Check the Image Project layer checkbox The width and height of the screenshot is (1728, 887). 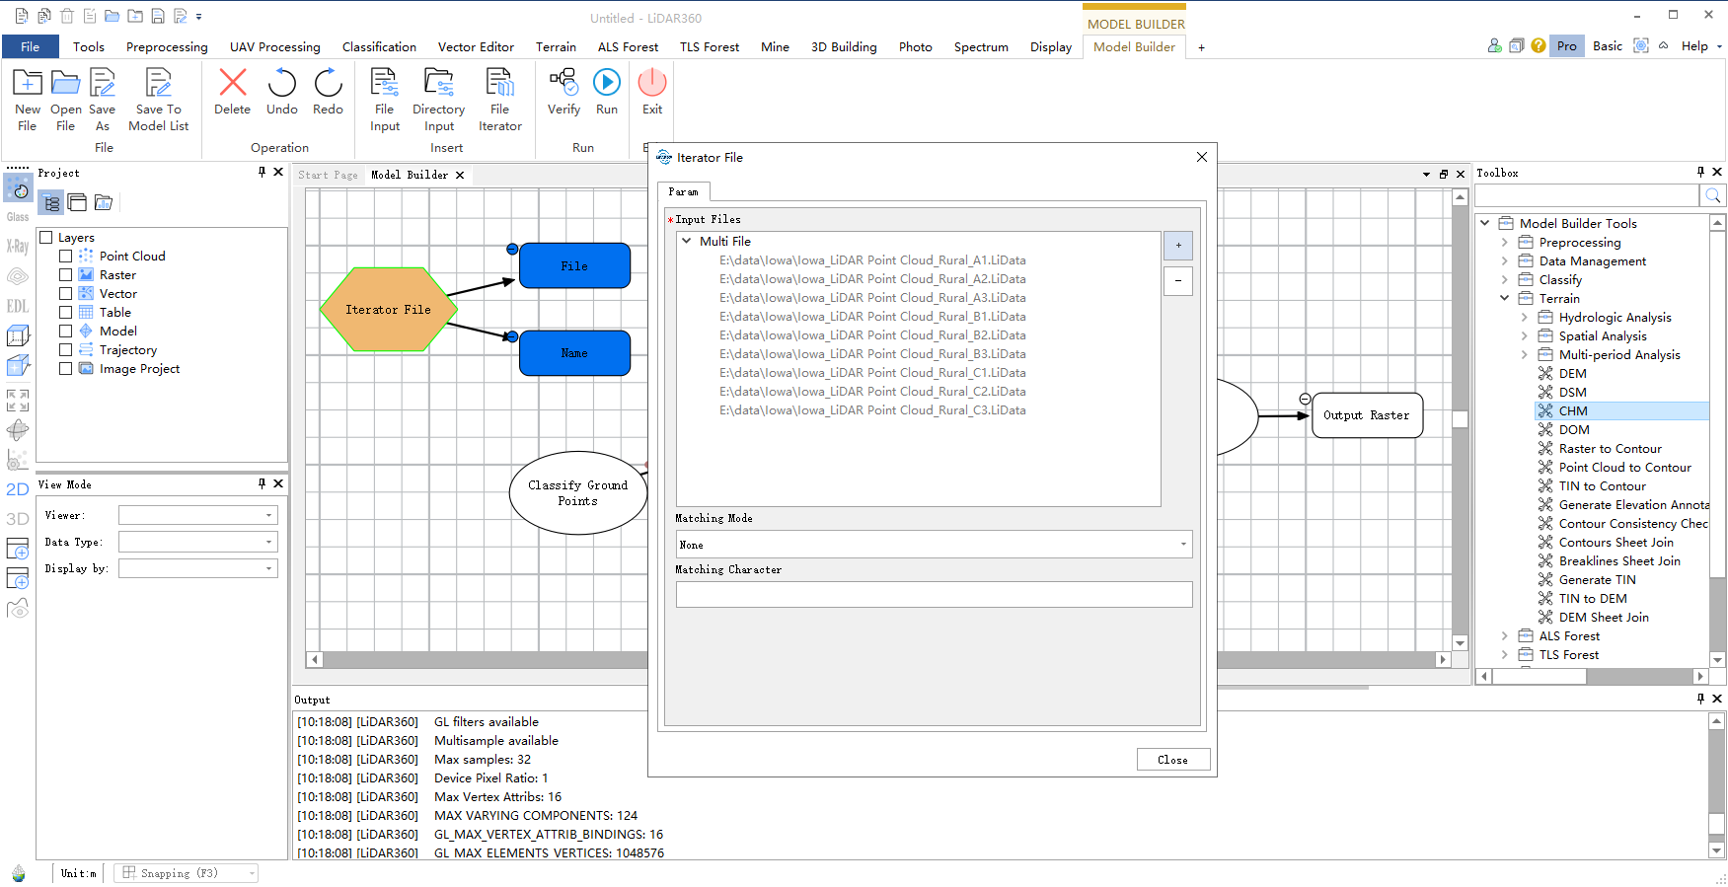point(65,369)
